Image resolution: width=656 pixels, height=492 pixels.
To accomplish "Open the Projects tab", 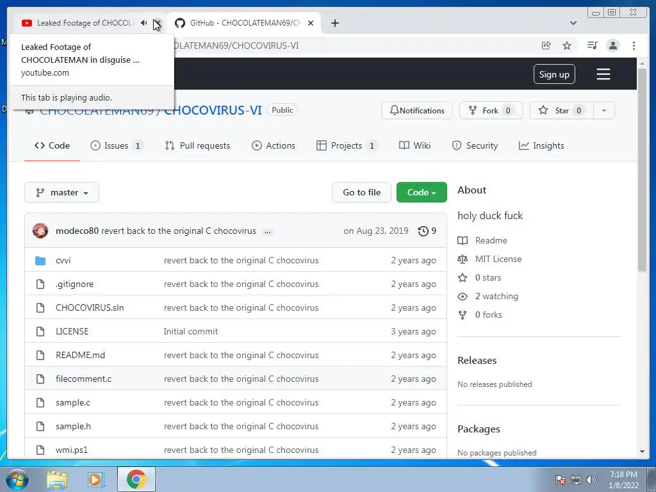I will tap(346, 145).
